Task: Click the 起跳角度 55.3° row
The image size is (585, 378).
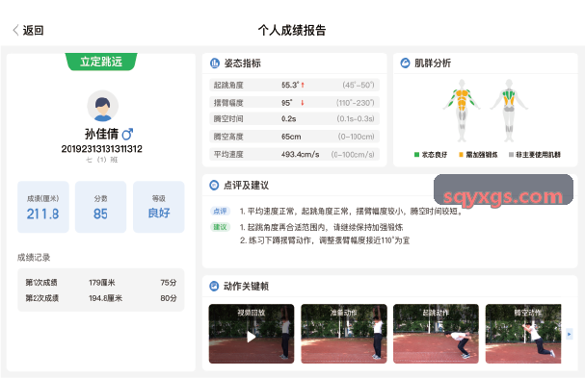Action: pyautogui.click(x=294, y=85)
